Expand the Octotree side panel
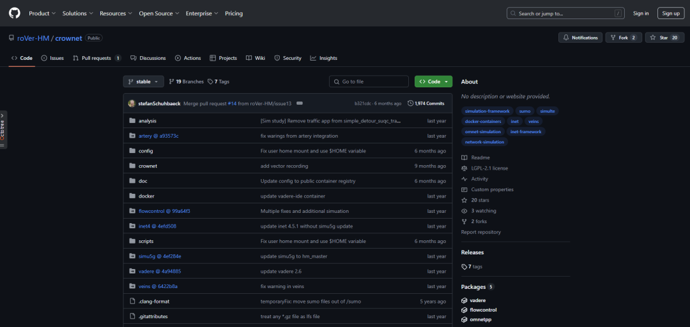Screen dimensions: 690x327 pos(2,129)
